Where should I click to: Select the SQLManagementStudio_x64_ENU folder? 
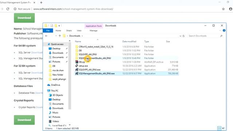[95, 58]
